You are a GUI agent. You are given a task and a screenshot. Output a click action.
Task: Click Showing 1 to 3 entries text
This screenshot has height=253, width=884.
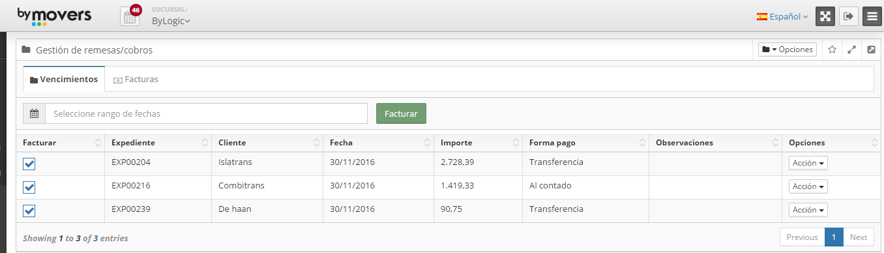point(76,238)
